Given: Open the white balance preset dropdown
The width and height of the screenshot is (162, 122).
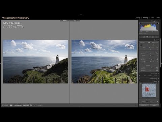Looking at the screenshot, I should tap(154, 45).
